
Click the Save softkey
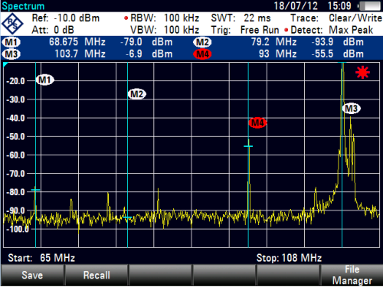[x=32, y=275]
